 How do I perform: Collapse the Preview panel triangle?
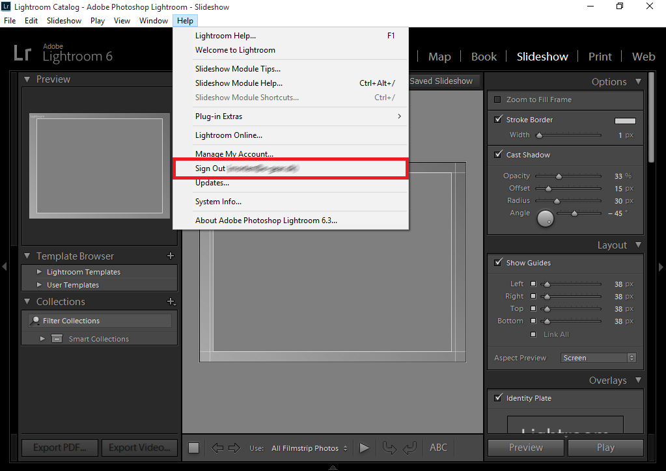coord(27,79)
